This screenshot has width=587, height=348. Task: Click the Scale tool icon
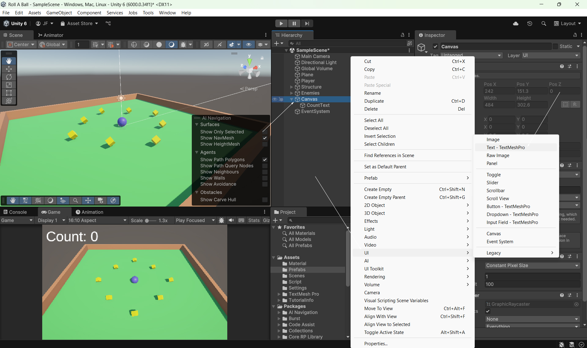pos(9,85)
